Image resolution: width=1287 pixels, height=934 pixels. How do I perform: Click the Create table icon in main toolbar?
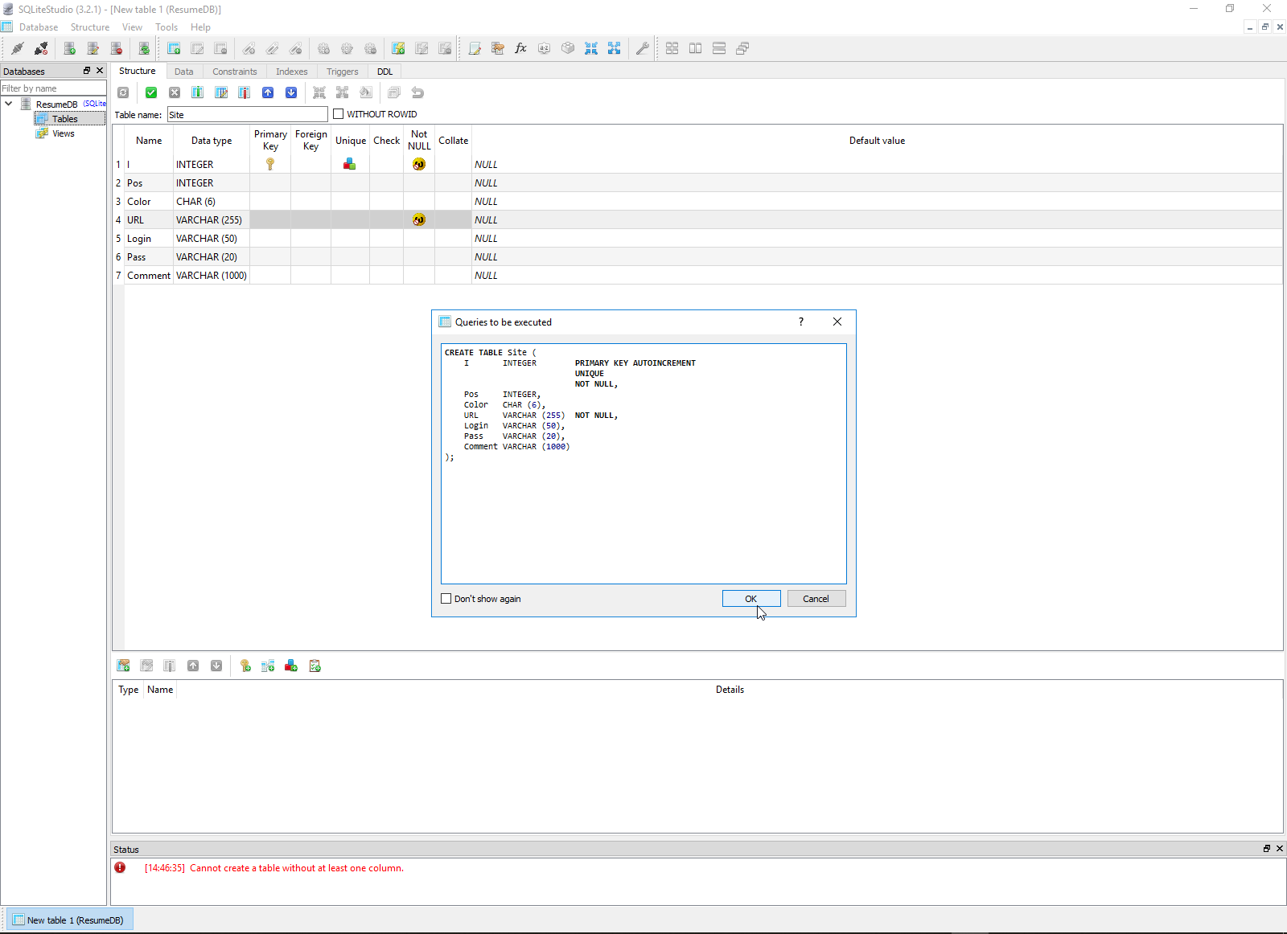[174, 48]
